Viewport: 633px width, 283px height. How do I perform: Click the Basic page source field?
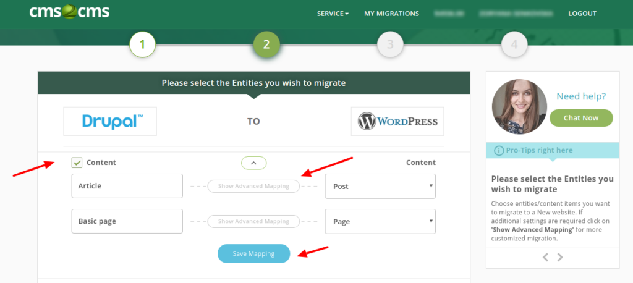(x=127, y=221)
